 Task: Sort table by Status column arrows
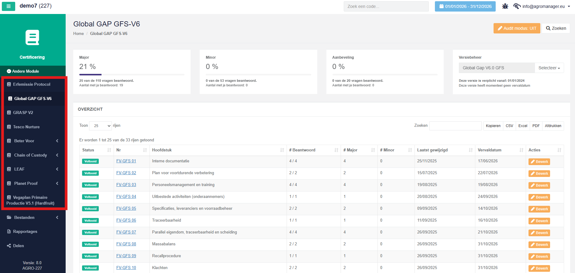click(x=109, y=150)
